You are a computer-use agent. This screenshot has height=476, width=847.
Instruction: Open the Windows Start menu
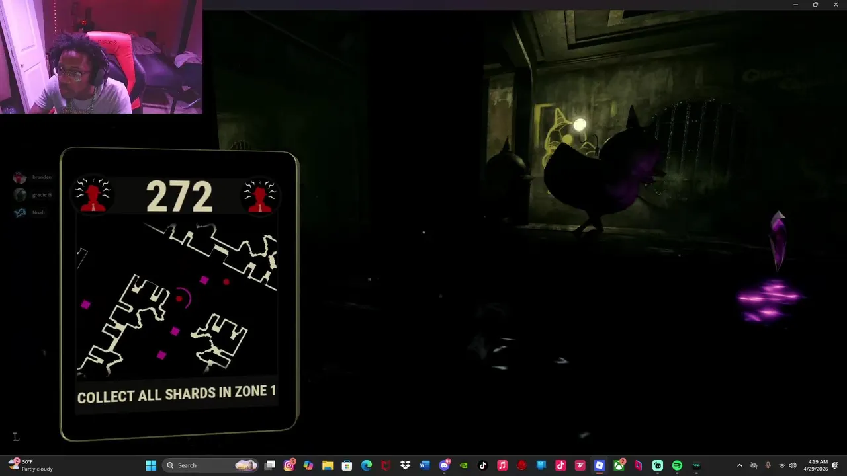pyautogui.click(x=151, y=465)
